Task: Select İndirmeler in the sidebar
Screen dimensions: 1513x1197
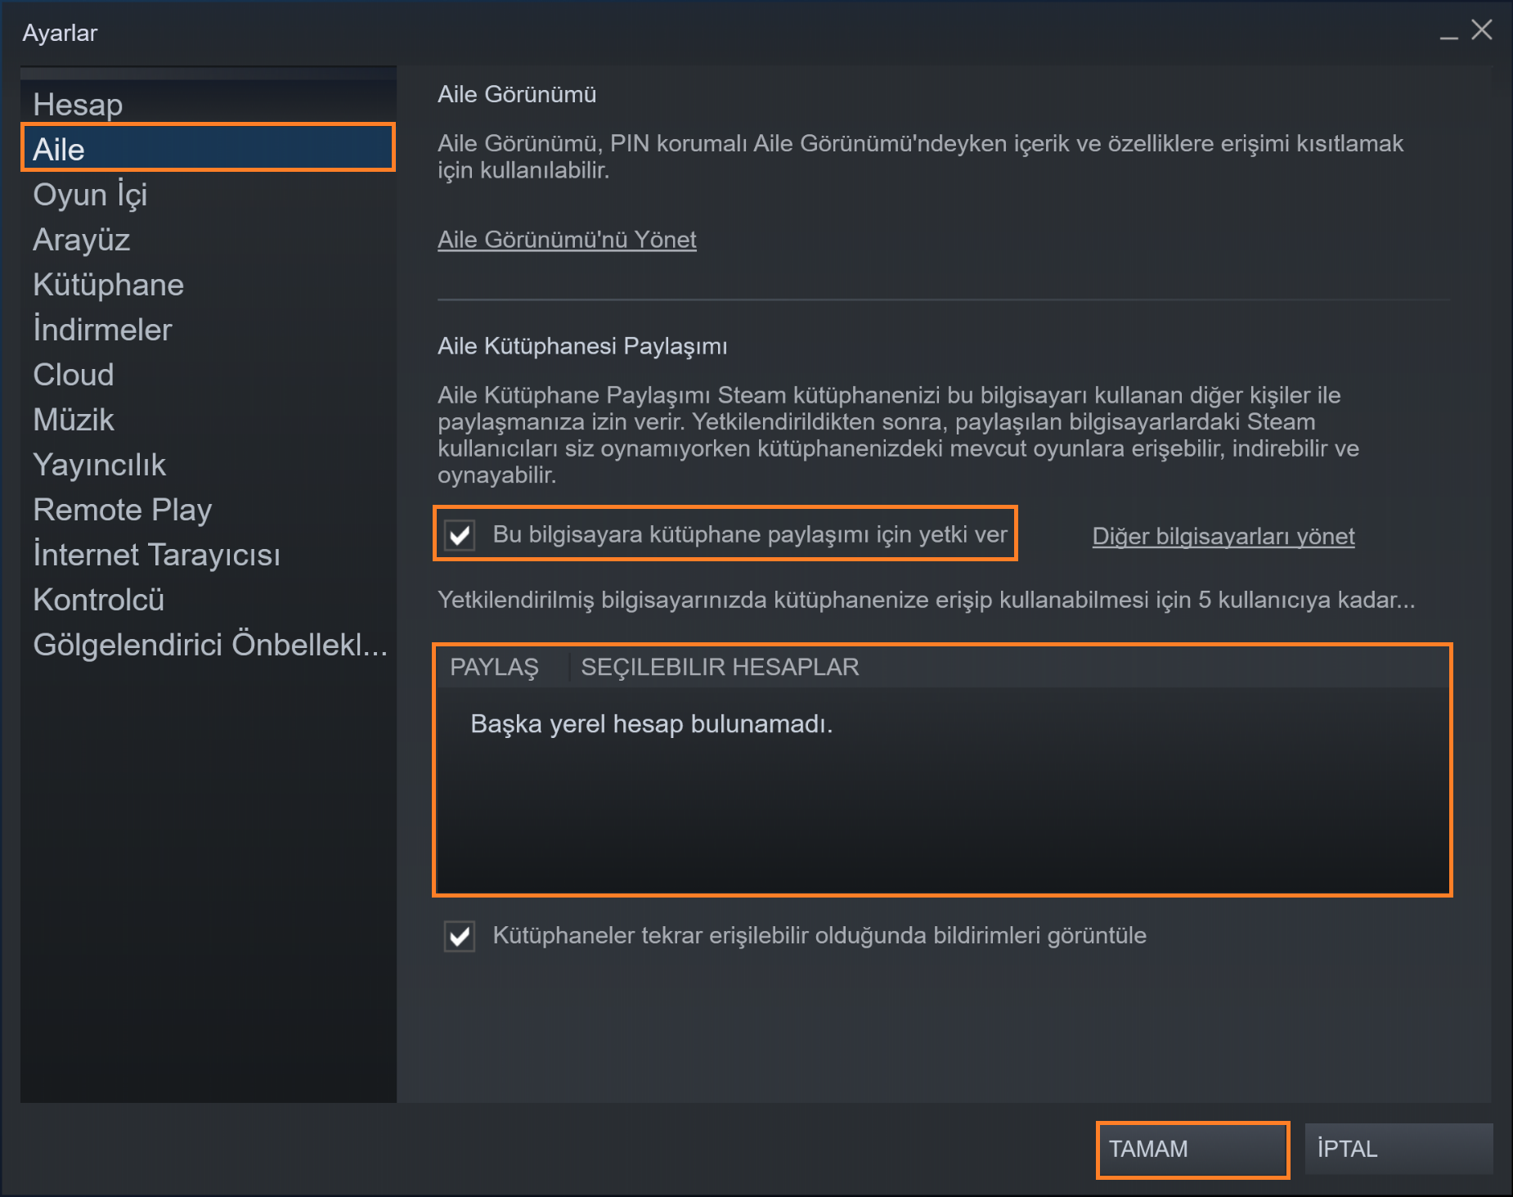Action: pos(101,329)
